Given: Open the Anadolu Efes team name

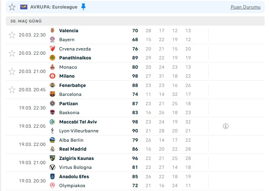Looking at the screenshot, I should point(74,177).
